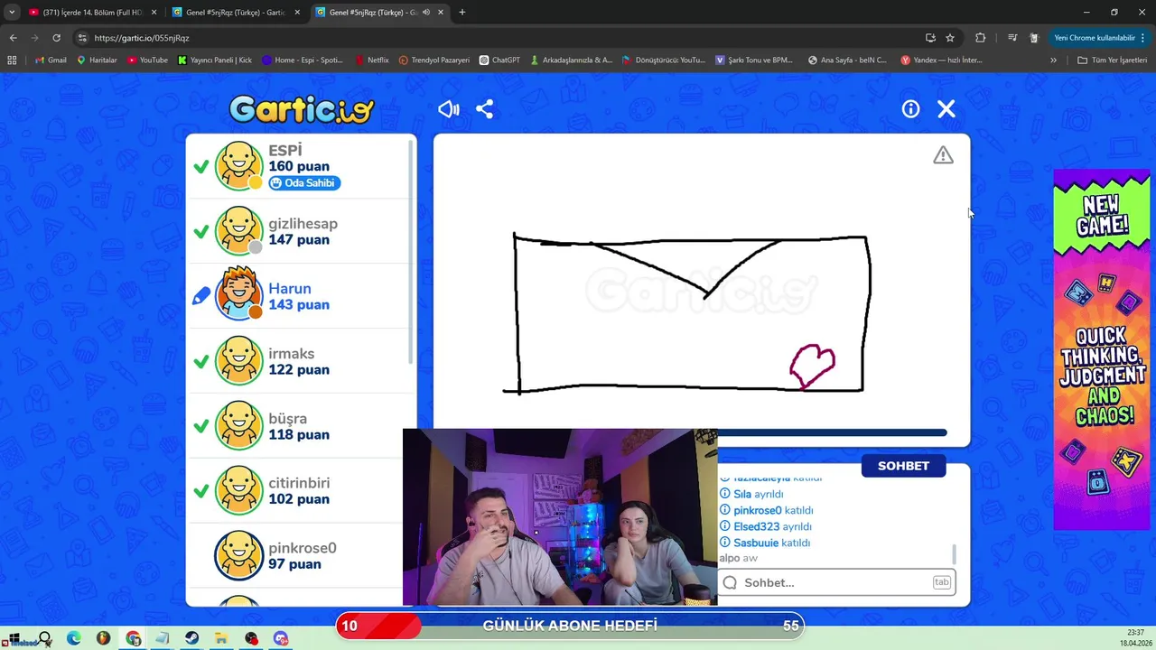The height and width of the screenshot is (650, 1156).
Task: Click the Yeni Chrome kullanılabilir update button
Action: coord(1098,38)
